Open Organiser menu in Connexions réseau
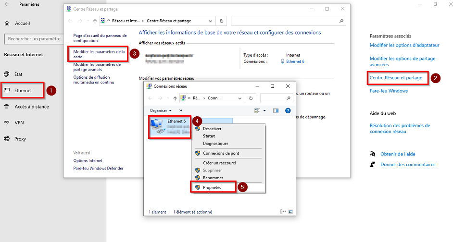 pyautogui.click(x=160, y=110)
